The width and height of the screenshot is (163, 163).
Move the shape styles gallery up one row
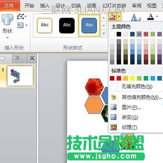[104, 18]
